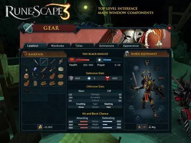
Task: Click the blue gem item in backpack
Action: (35, 69)
